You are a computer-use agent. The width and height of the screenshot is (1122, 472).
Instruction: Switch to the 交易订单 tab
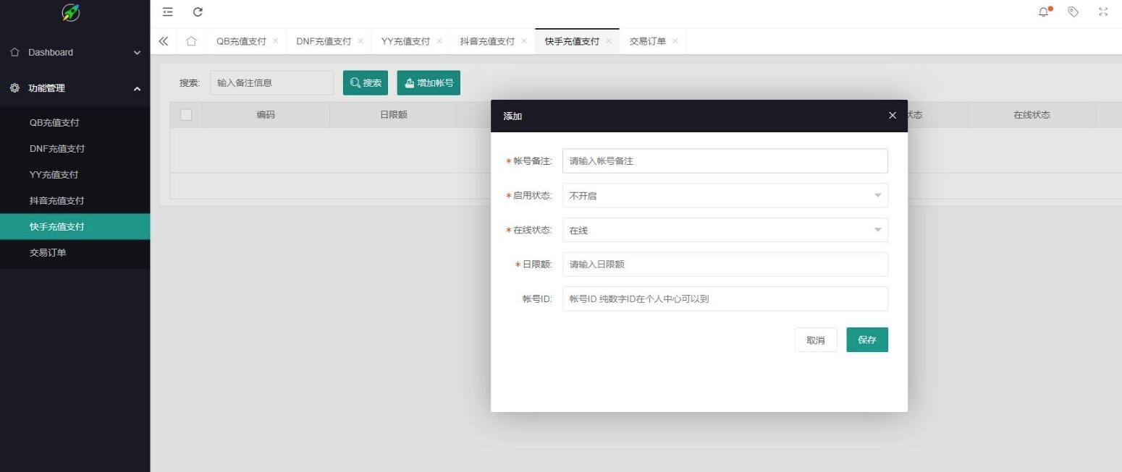649,41
